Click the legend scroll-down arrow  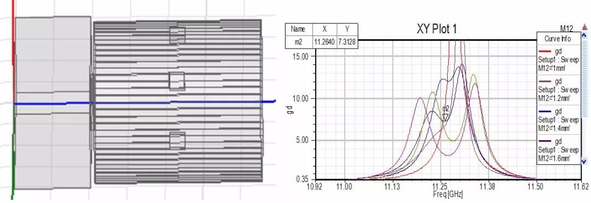tap(584, 162)
